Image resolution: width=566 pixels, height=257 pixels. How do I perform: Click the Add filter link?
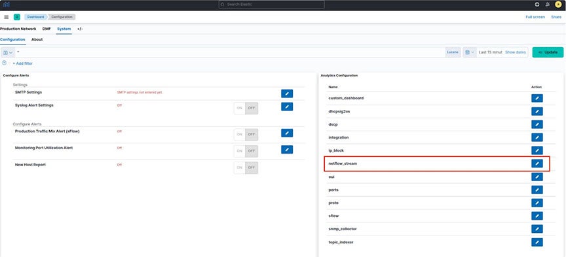[22, 63]
